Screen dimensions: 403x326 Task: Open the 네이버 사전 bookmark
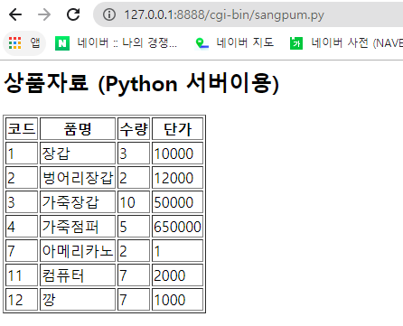346,43
